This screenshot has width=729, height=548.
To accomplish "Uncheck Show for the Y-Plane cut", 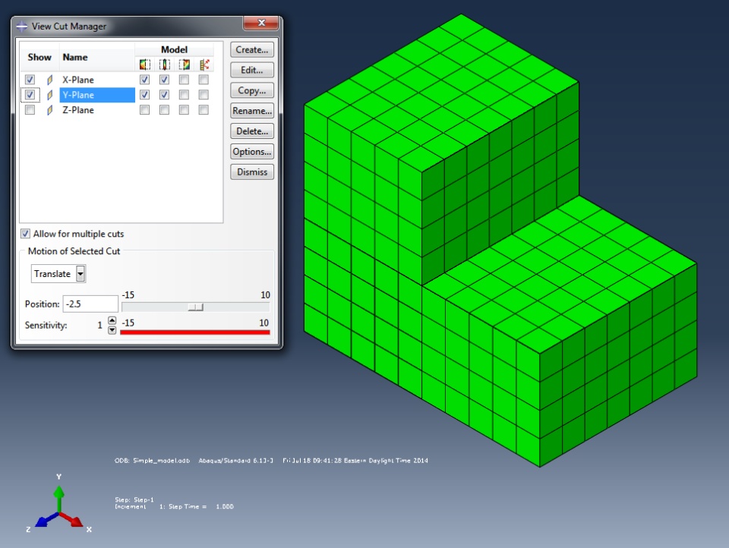I will 30,95.
